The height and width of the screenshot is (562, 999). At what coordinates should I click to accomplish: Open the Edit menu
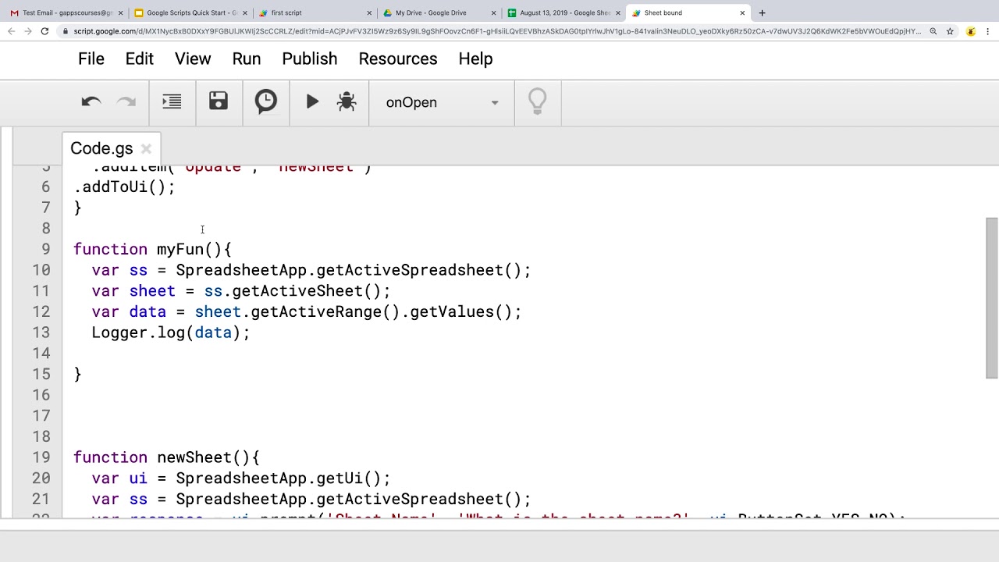click(x=140, y=59)
